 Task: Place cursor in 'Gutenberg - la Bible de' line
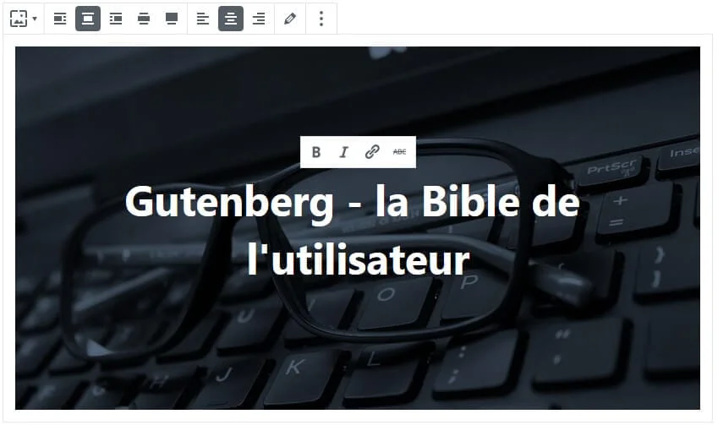click(x=352, y=202)
